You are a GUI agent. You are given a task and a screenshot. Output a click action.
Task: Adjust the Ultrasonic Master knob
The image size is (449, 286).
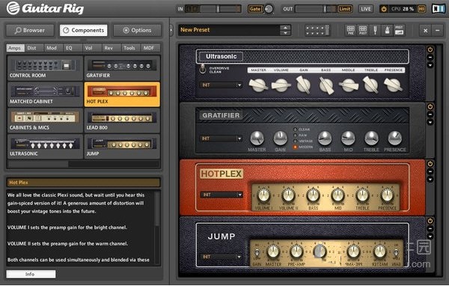(258, 85)
